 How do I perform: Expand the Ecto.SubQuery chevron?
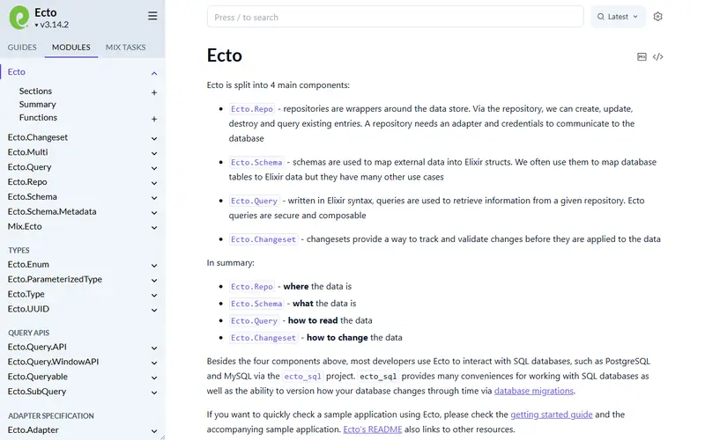(154, 392)
